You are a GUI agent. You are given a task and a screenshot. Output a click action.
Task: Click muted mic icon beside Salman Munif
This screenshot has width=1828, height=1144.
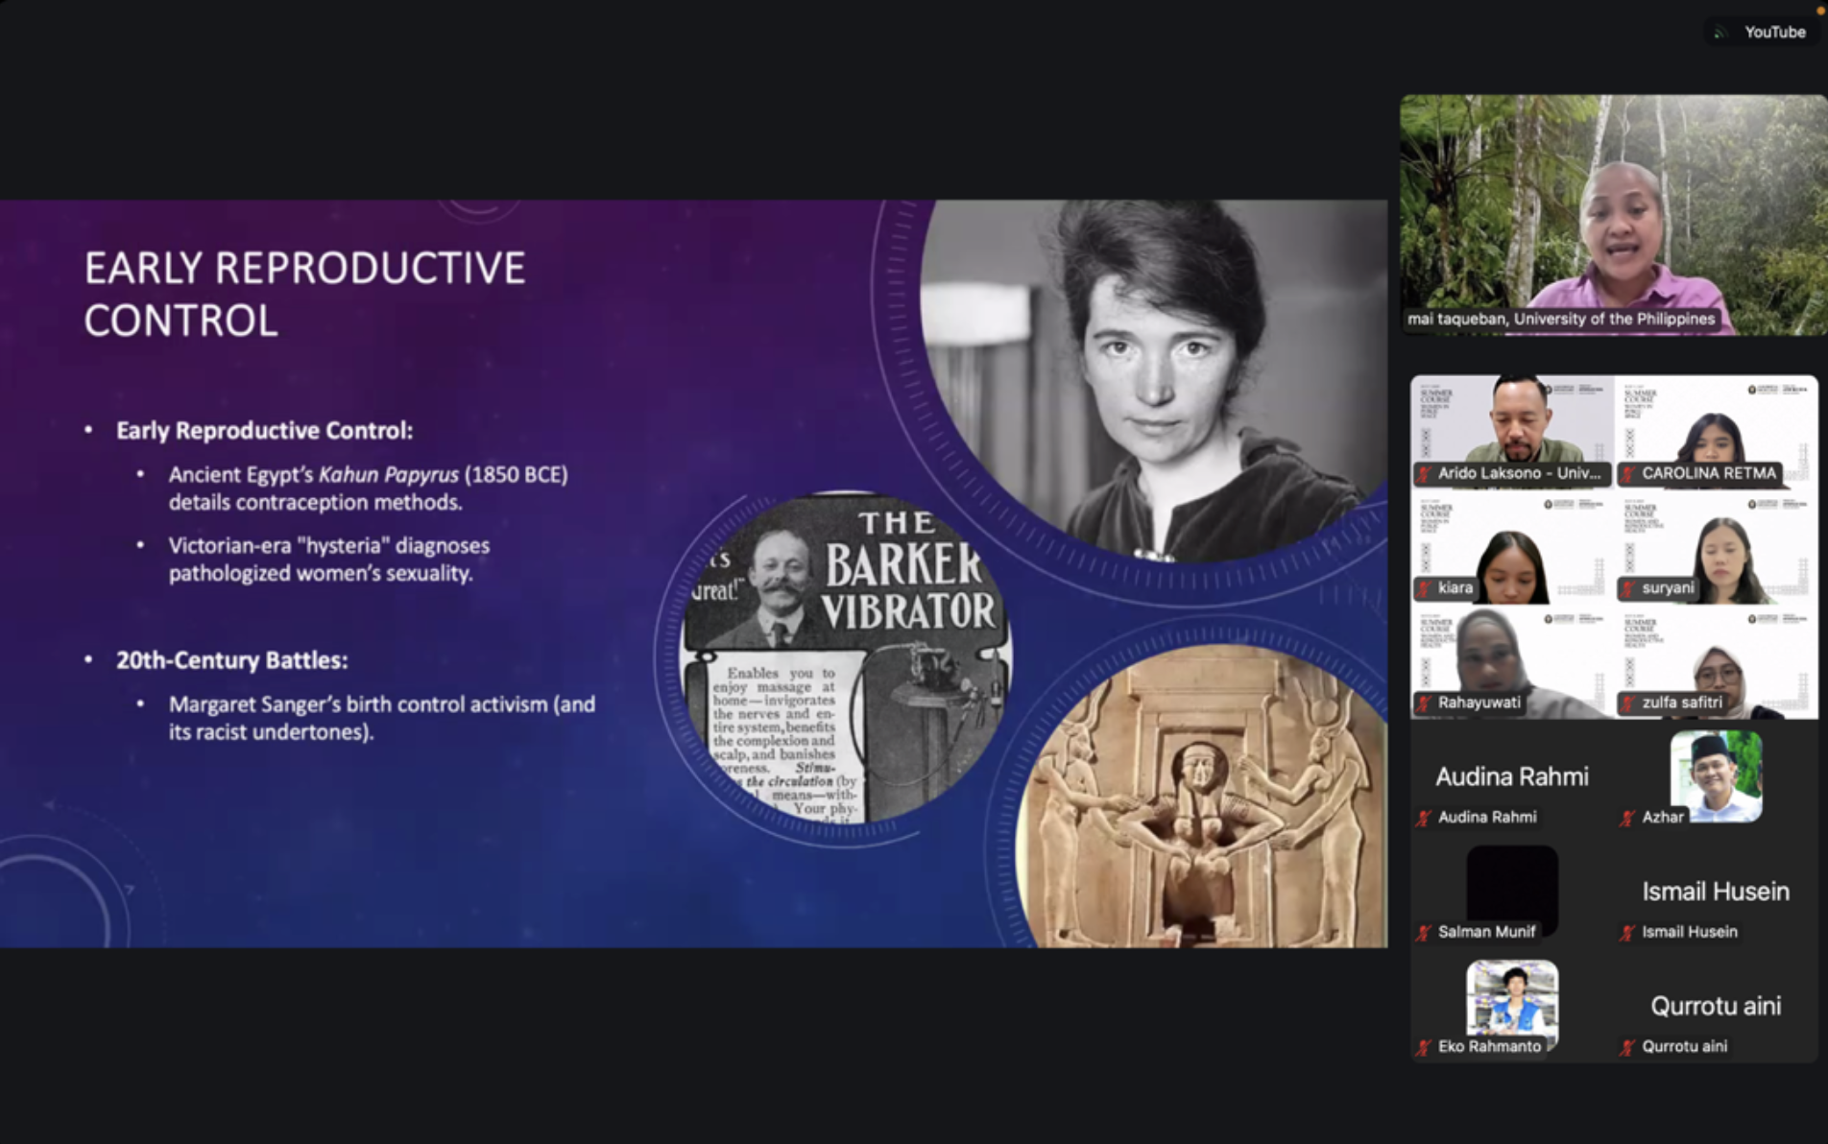(1425, 932)
